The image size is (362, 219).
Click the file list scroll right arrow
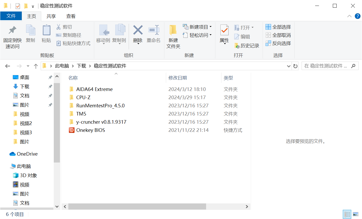coord(247,206)
